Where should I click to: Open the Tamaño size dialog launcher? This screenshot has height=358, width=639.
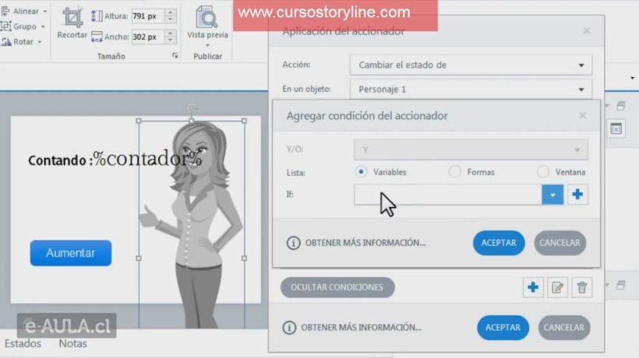click(x=175, y=56)
